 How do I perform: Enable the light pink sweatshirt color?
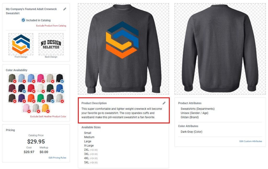point(26,108)
